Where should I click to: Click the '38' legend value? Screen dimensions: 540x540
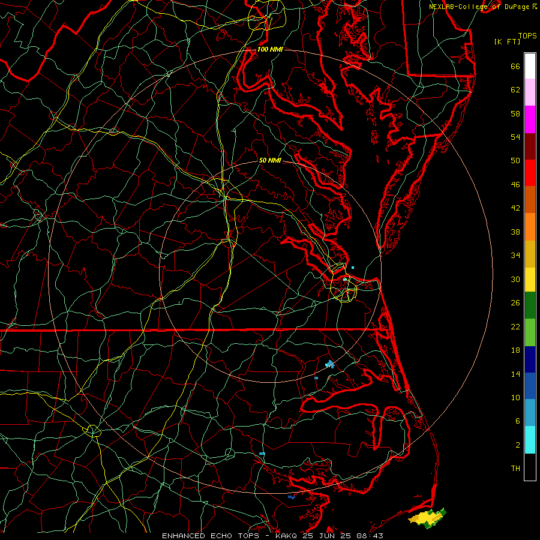pos(515,232)
